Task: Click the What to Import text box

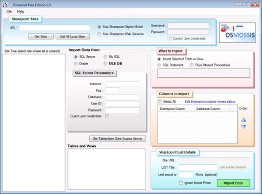Action: tap(204, 73)
